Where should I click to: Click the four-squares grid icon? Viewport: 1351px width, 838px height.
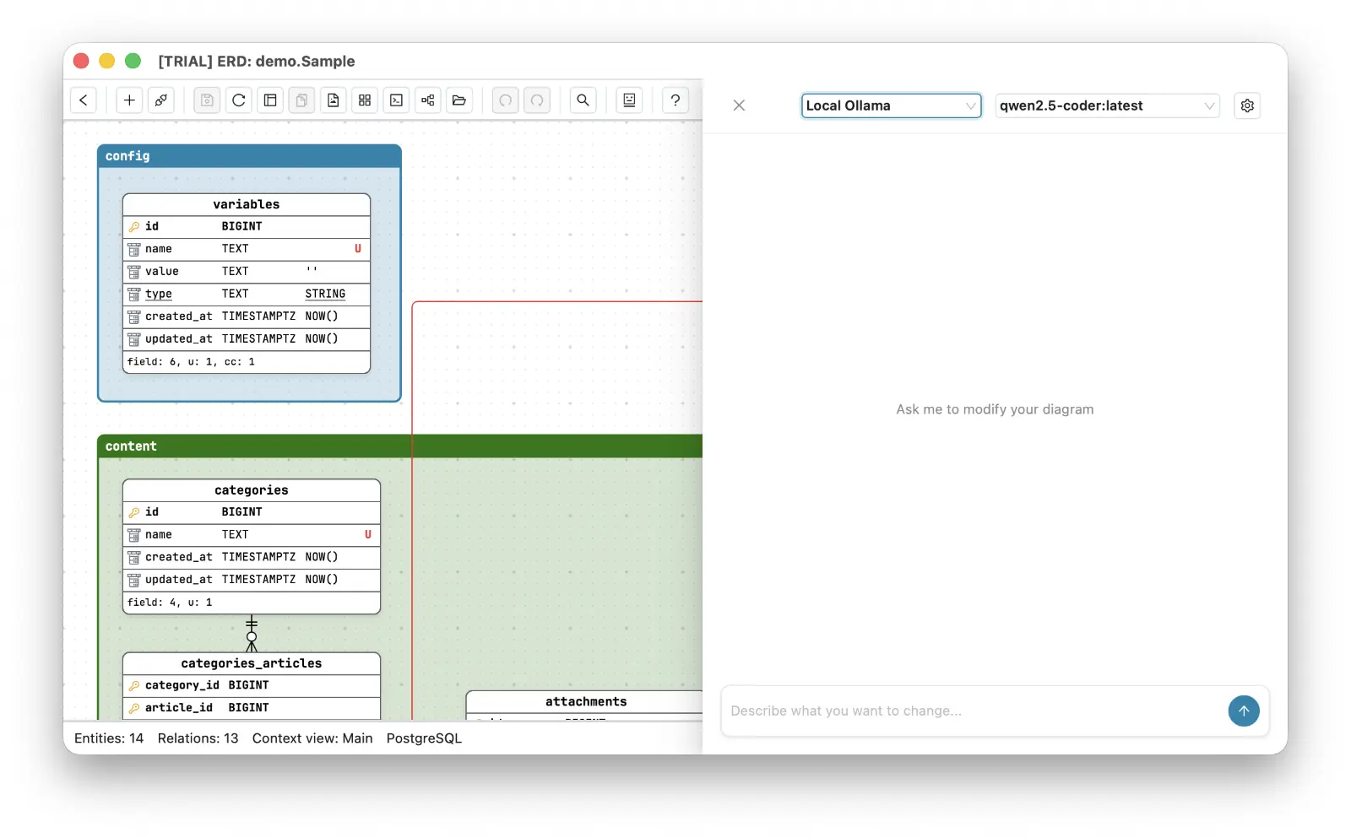coord(365,100)
